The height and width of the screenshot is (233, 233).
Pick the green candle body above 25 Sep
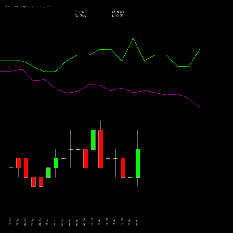coord(48,172)
